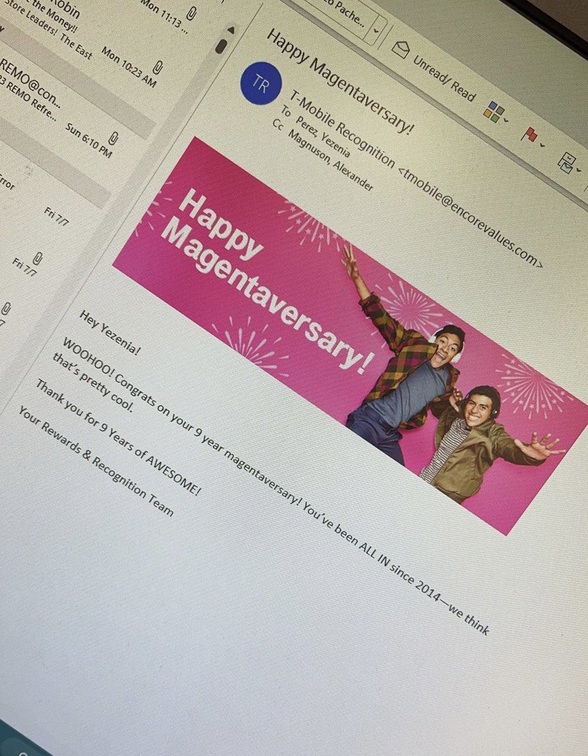Viewport: 588px width, 756px height.
Task: Click the paperclip on the Sun 6:10 PM email
Action: pos(113,139)
